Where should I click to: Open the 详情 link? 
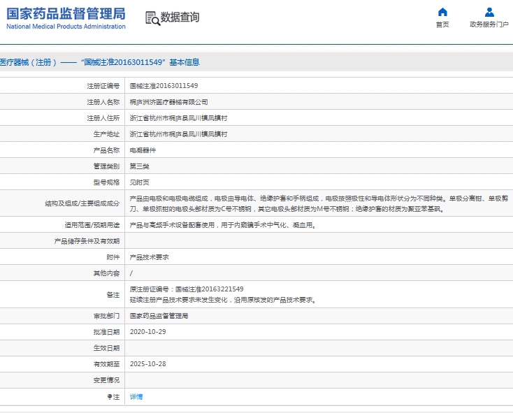point(136,397)
